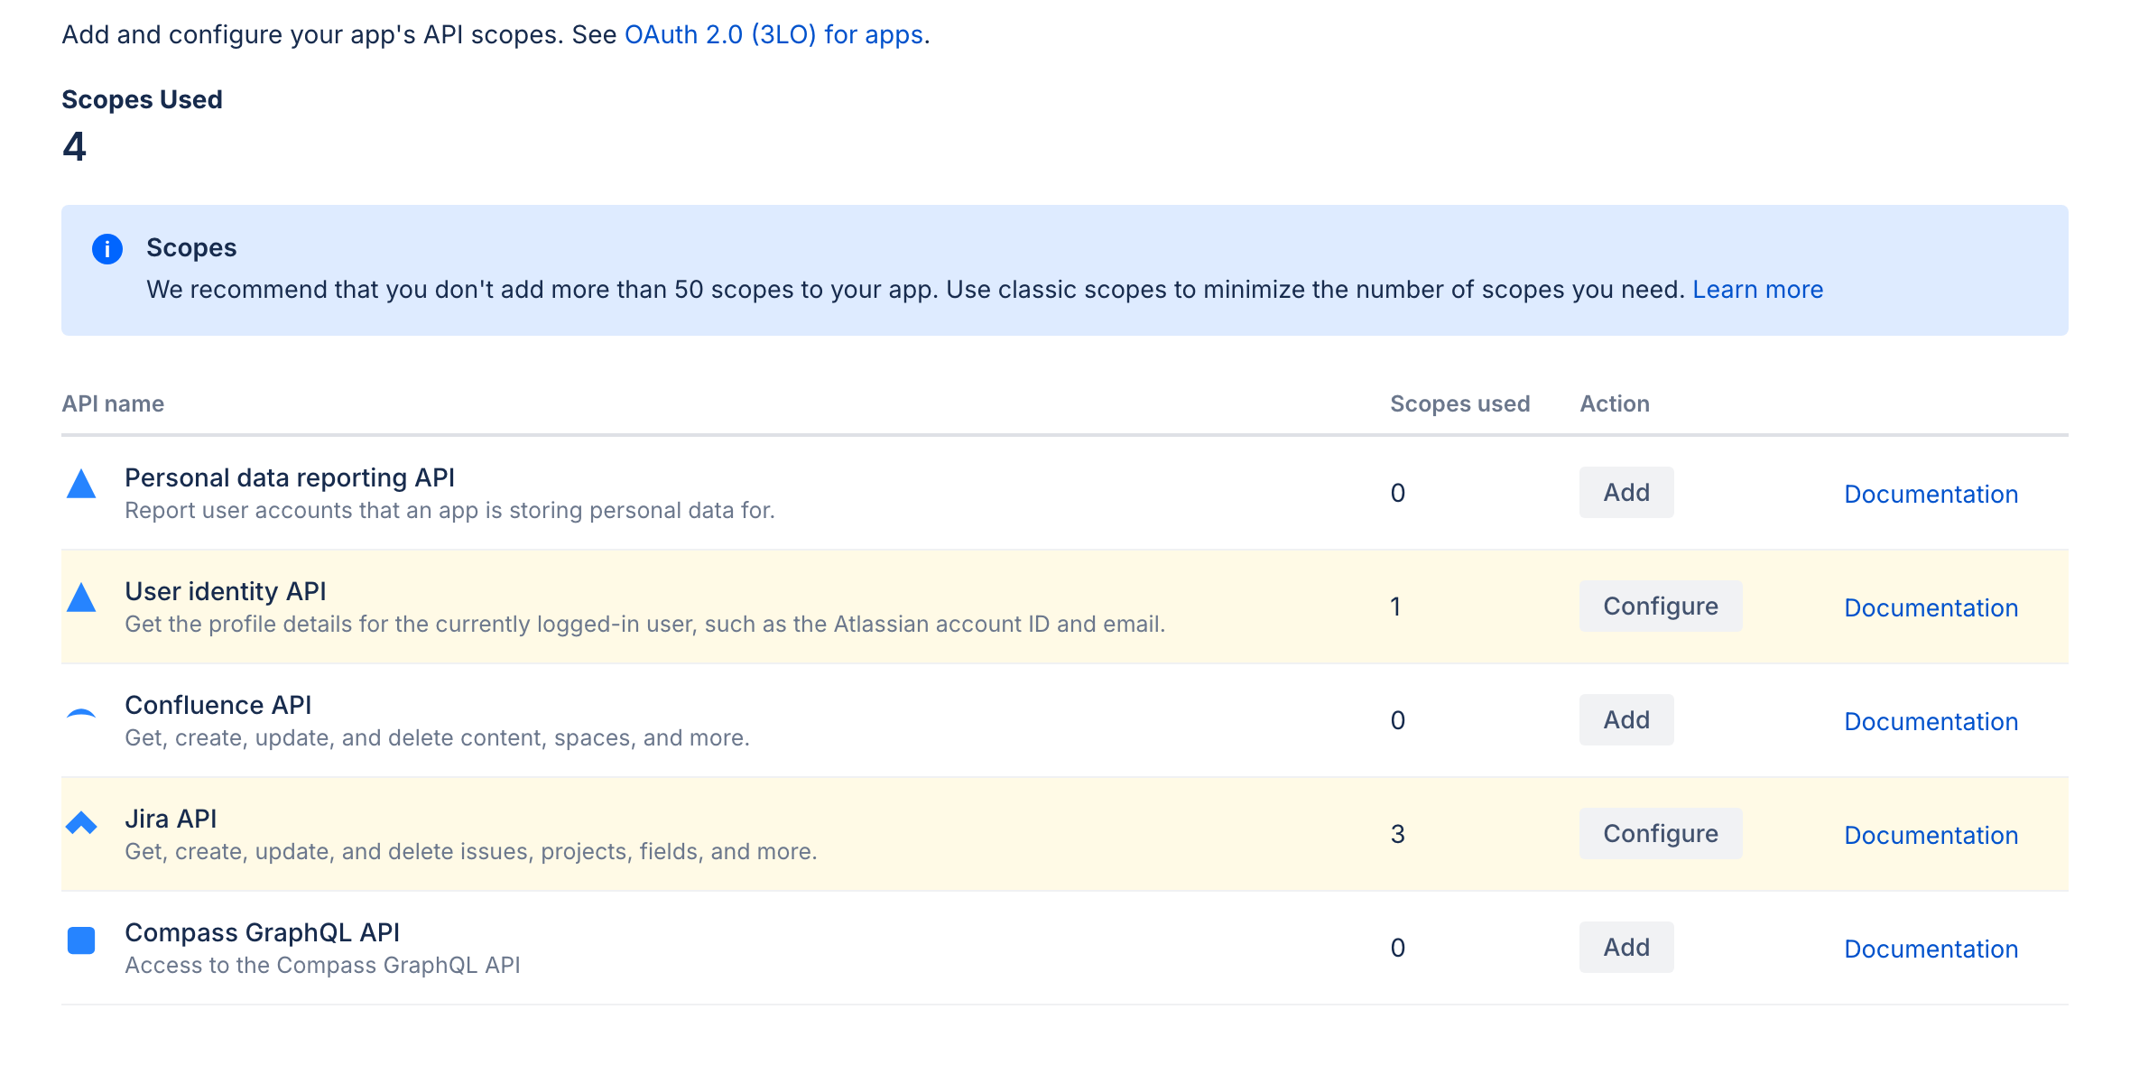This screenshot has width=2130, height=1065.
Task: Add the Confluence API
Action: tap(1626, 720)
